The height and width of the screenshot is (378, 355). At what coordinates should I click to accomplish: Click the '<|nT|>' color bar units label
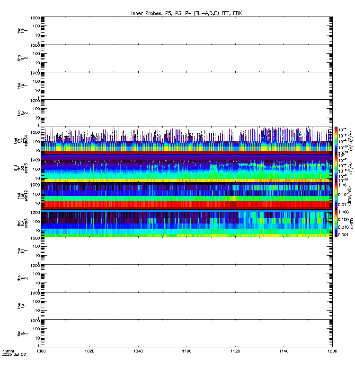[x=351, y=223]
